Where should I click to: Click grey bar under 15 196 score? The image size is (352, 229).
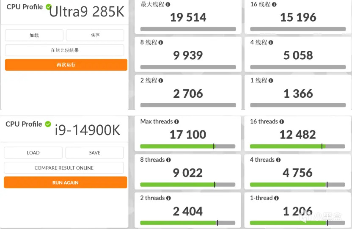[x=298, y=29]
